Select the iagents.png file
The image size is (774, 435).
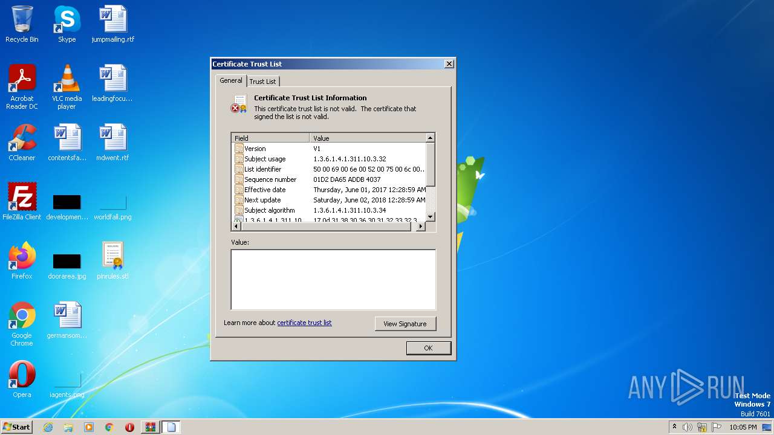pyautogui.click(x=67, y=387)
